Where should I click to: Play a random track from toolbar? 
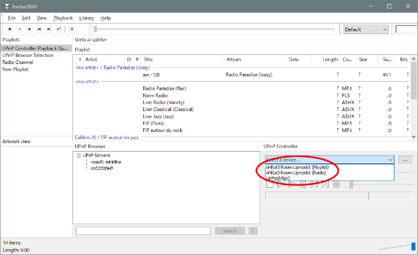pyautogui.click(x=59, y=29)
